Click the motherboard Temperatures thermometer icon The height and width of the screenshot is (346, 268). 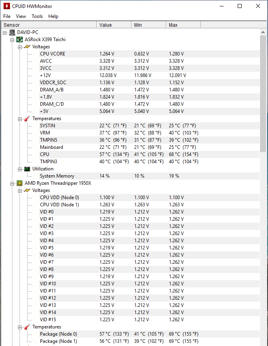(27, 119)
